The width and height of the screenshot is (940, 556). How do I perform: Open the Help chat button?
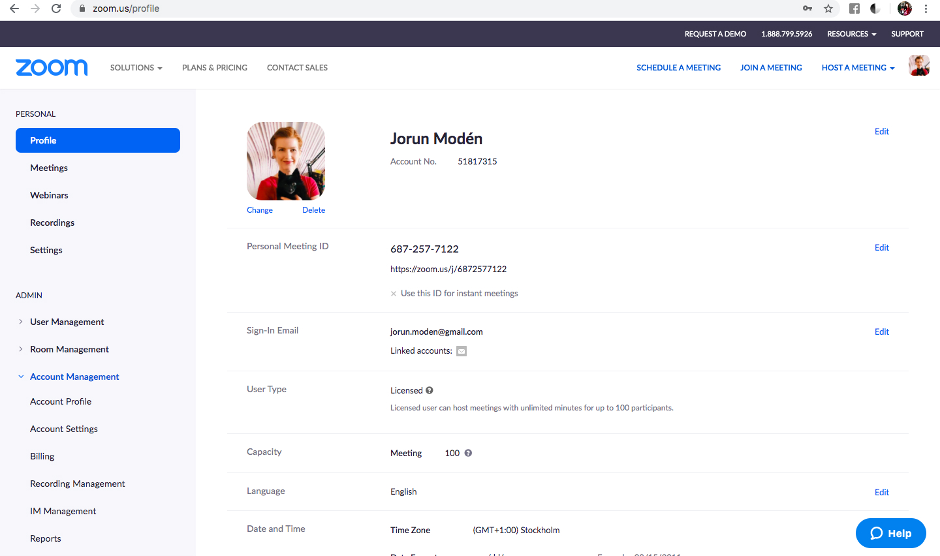pos(891,533)
